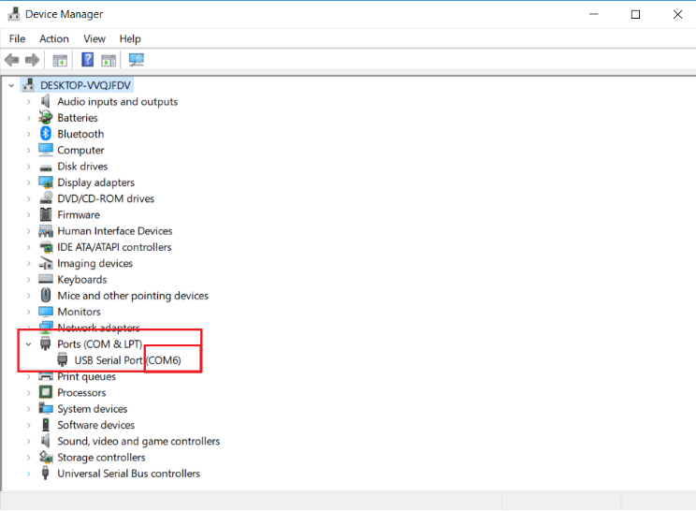
Task: Click the Show/Hide Console Tree toolbar icon
Action: 60,60
